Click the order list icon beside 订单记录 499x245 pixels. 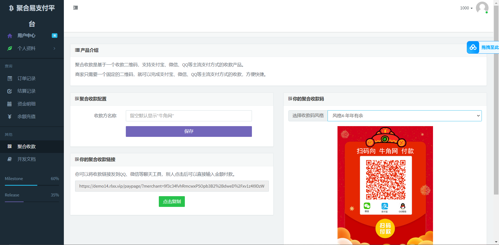coord(10,78)
